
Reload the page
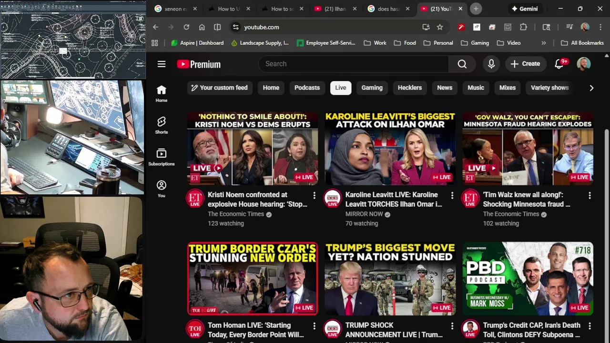point(186,27)
